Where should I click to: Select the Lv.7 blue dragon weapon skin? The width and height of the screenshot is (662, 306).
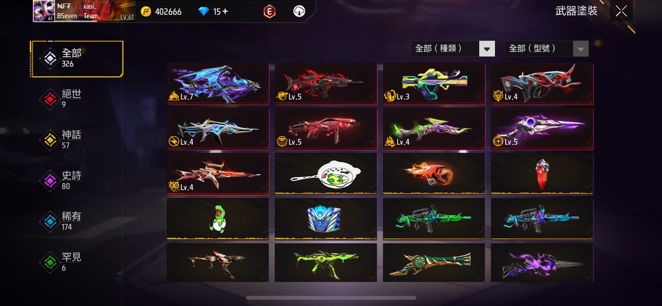tap(218, 83)
